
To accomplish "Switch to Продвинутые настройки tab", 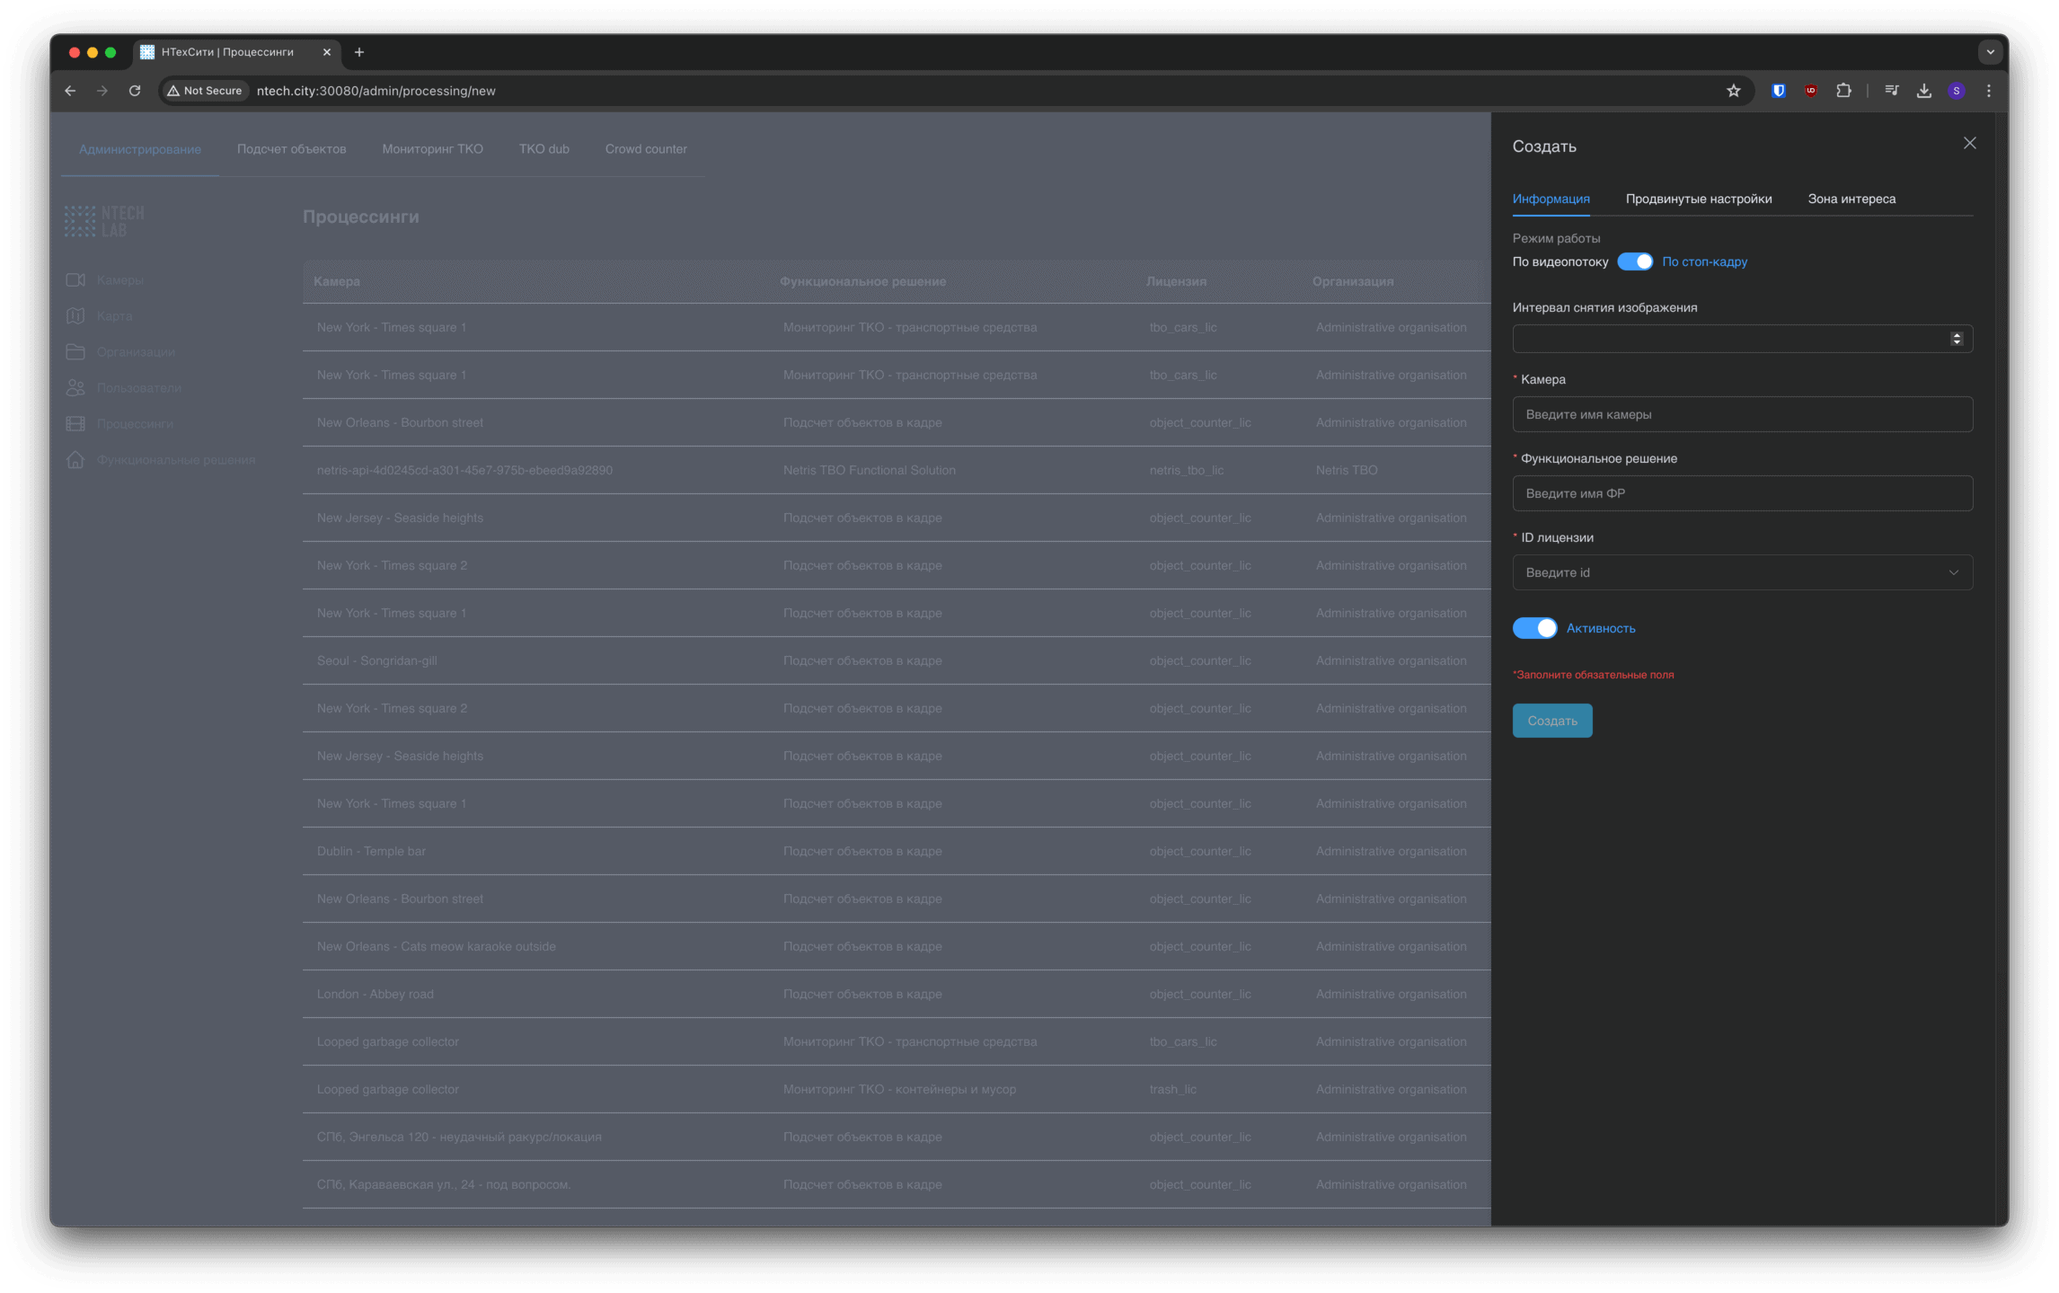I will tap(1698, 199).
